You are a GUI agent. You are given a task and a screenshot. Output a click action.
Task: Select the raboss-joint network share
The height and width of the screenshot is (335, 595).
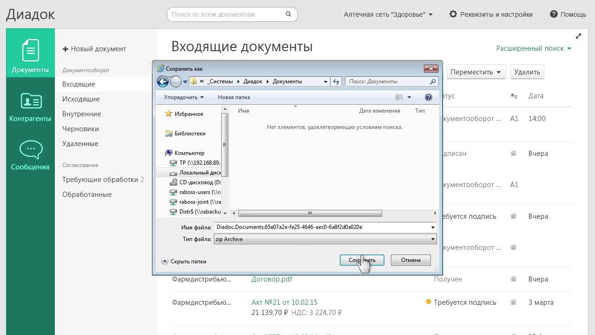(195, 202)
